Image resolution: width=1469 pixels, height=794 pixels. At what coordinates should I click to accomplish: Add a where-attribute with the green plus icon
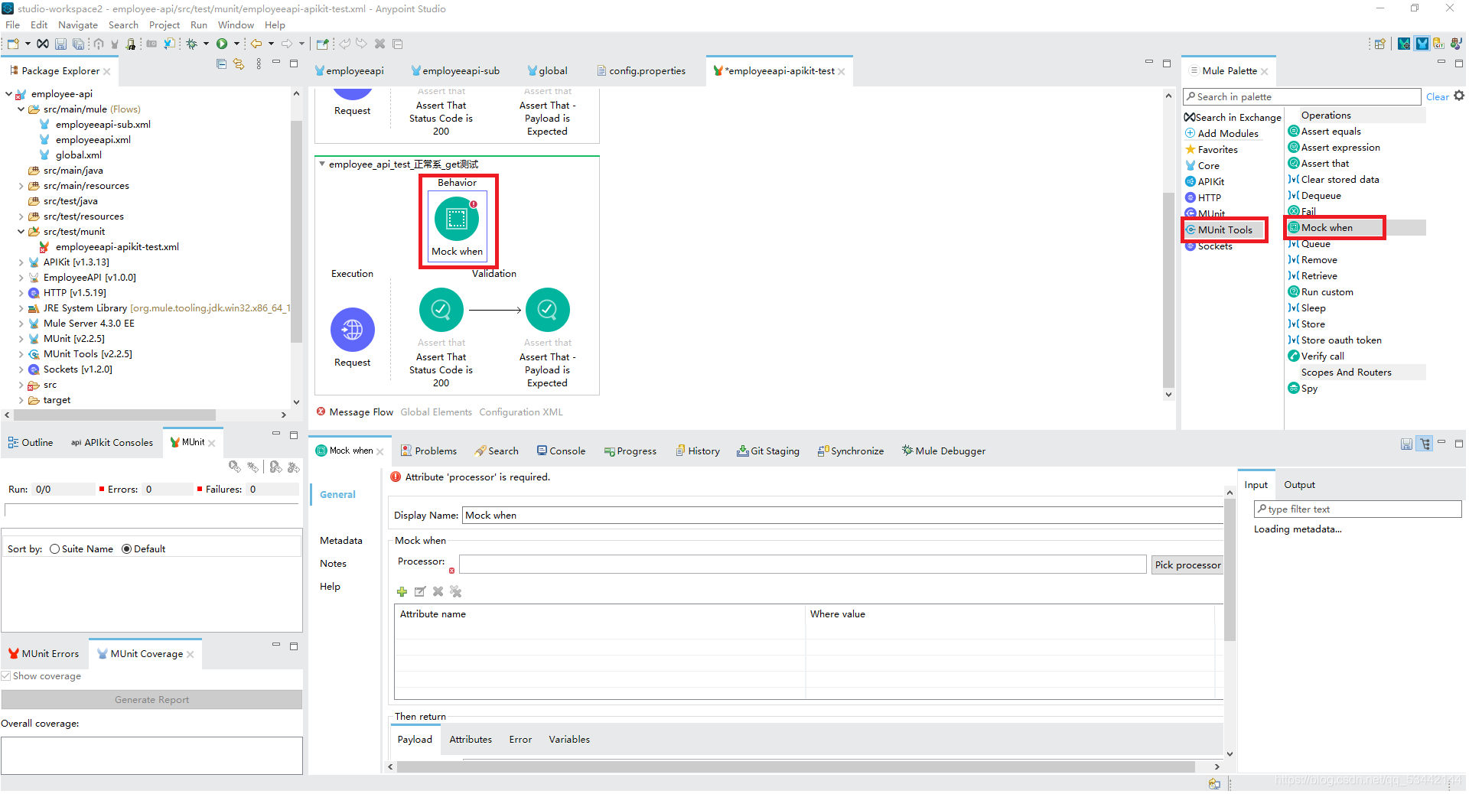pos(402,591)
